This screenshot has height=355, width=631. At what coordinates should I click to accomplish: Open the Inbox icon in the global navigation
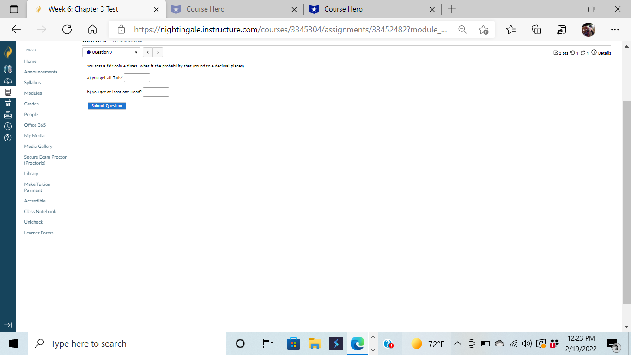(7, 114)
